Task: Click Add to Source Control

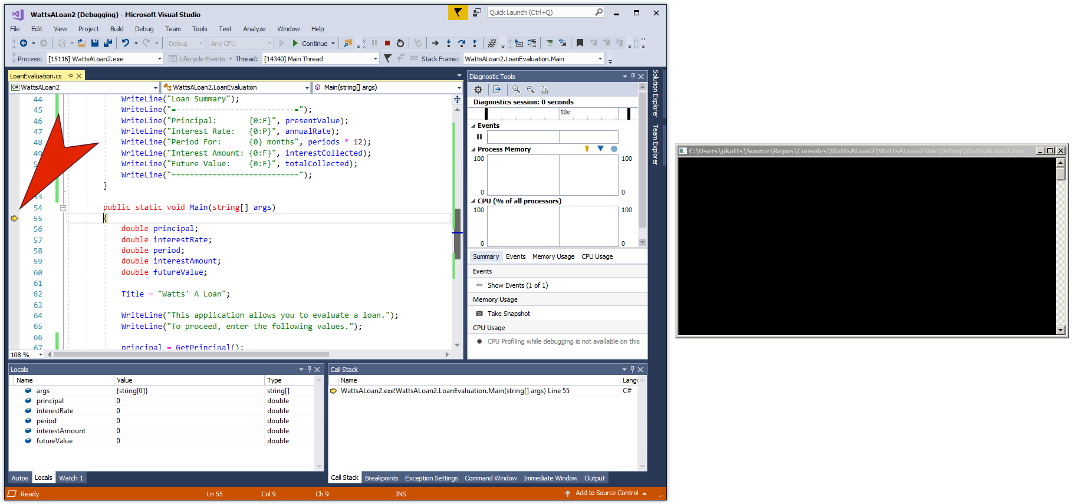Action: click(606, 493)
